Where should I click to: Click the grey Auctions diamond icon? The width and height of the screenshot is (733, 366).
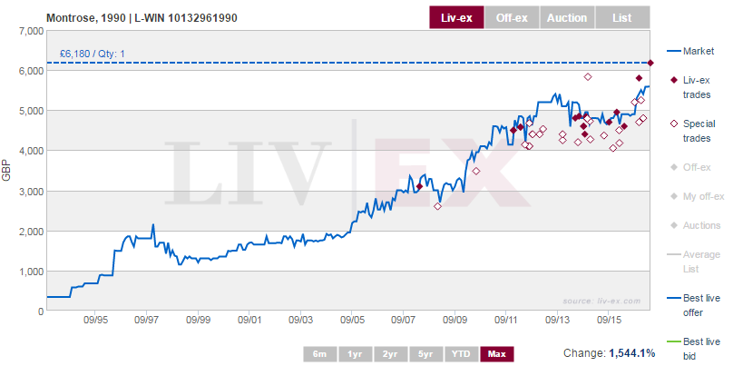(674, 225)
